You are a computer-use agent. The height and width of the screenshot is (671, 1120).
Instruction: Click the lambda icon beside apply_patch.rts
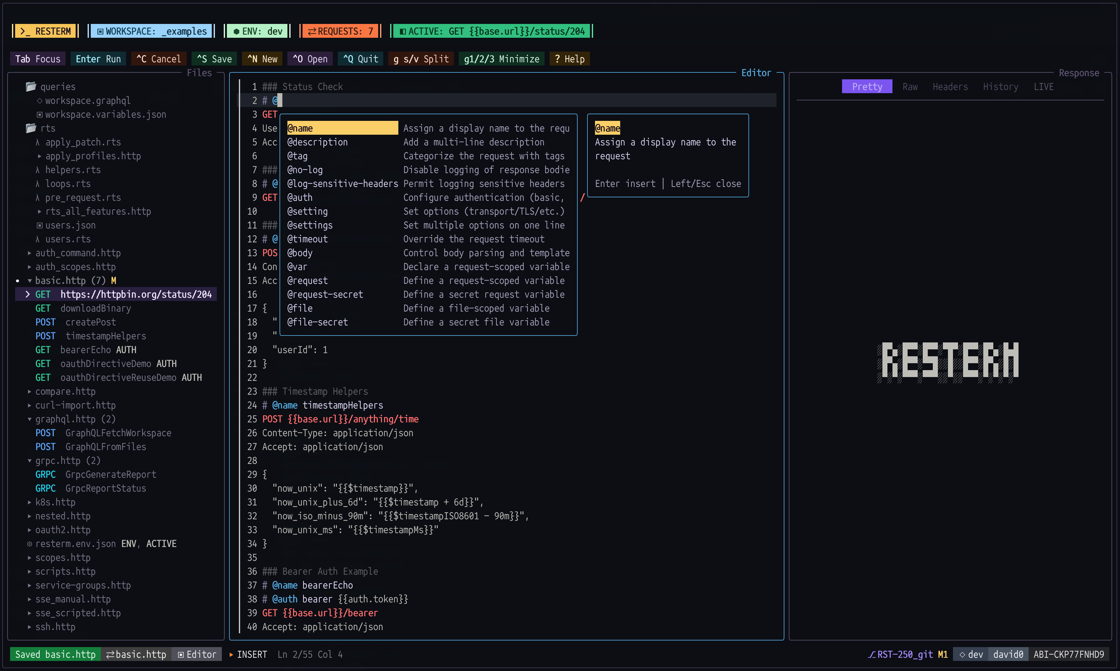point(38,142)
